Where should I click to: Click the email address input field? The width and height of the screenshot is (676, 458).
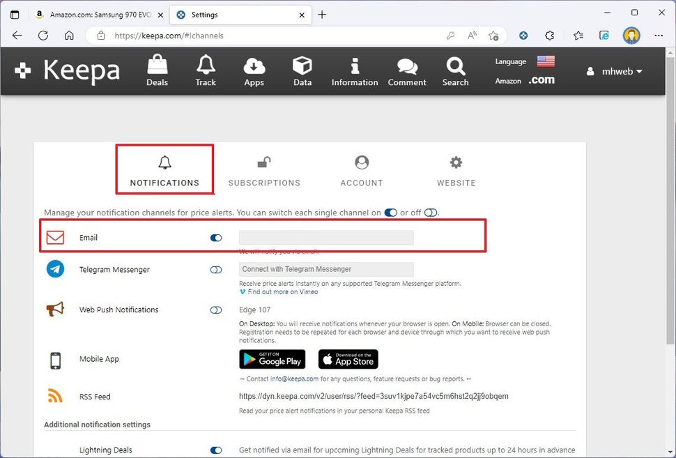[325, 237]
